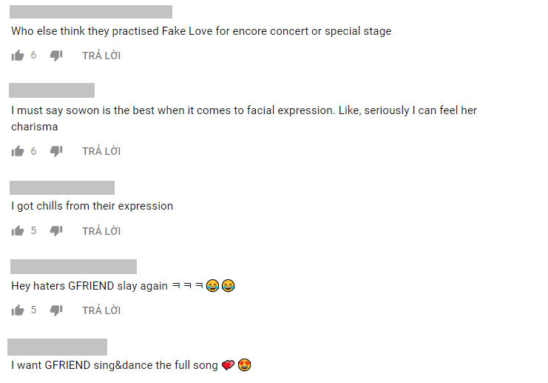
Task: Reply via TRẢ LỜI under sowon comment
Action: pos(101,151)
